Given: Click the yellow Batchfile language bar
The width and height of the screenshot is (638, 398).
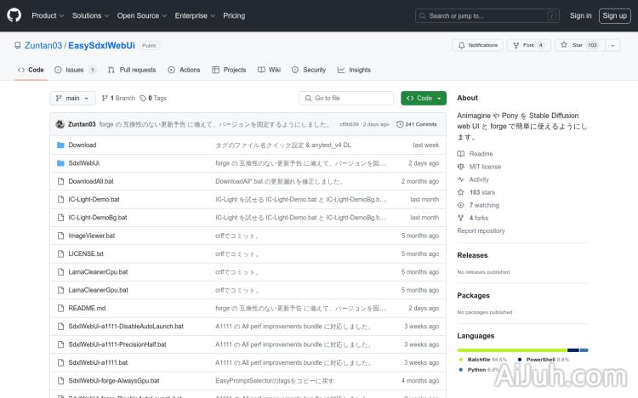Looking at the screenshot, I should point(511,350).
